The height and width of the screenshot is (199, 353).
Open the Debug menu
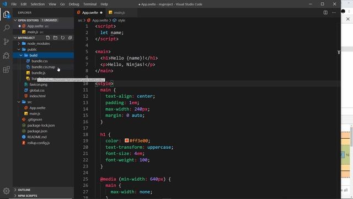(74, 4)
